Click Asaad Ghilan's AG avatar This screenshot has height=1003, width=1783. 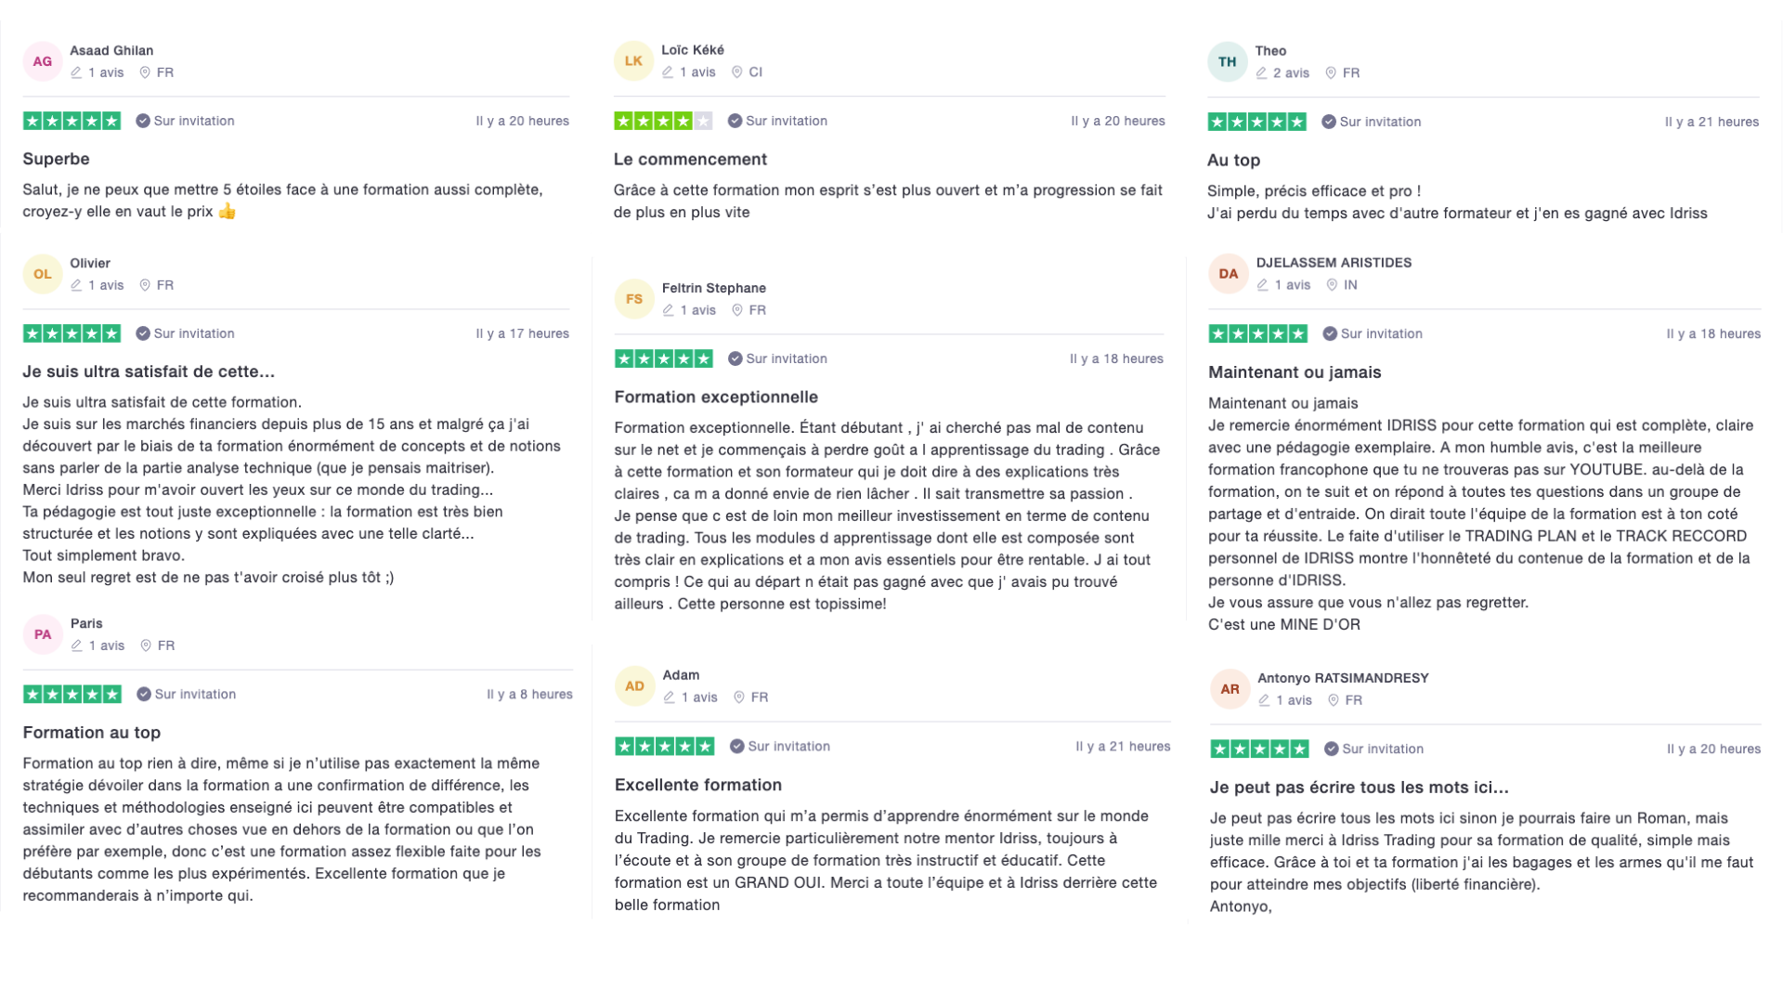[x=43, y=61]
